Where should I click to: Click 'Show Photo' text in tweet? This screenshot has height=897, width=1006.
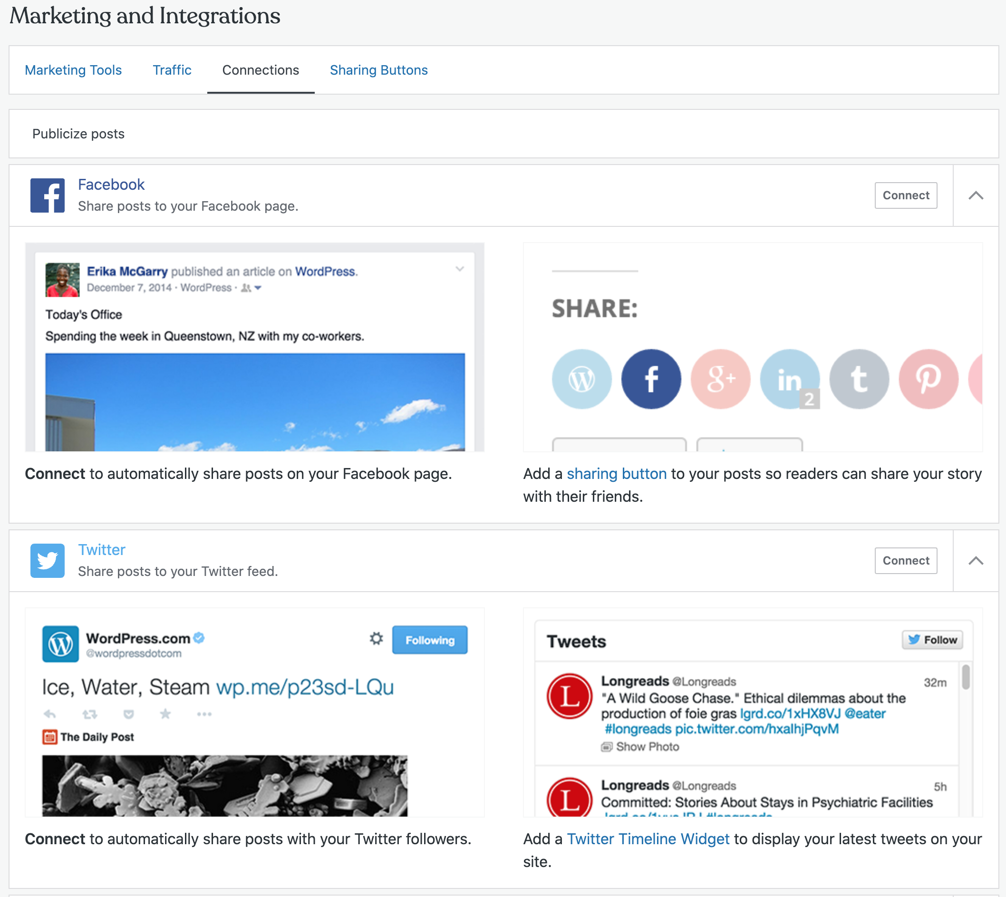point(648,747)
